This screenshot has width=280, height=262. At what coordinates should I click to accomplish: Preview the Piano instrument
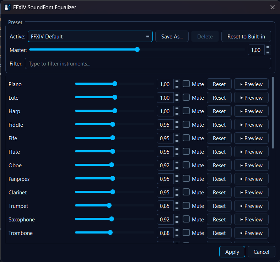click(251, 84)
